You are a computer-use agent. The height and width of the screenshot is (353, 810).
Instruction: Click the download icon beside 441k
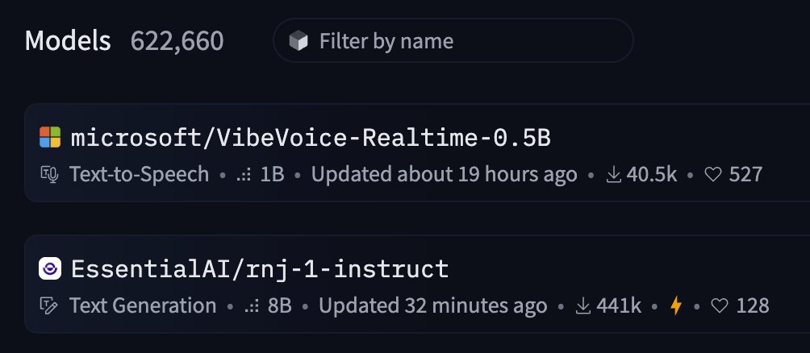(583, 306)
